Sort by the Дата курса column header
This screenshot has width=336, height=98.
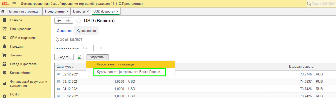click(x=65, y=67)
